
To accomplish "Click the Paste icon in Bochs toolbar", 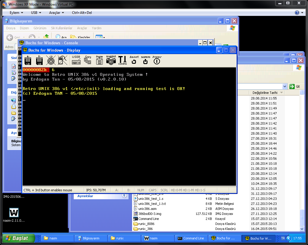I will point(100,60).
